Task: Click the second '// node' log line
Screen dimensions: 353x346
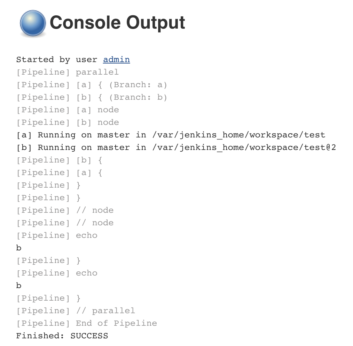Action: tap(65, 223)
